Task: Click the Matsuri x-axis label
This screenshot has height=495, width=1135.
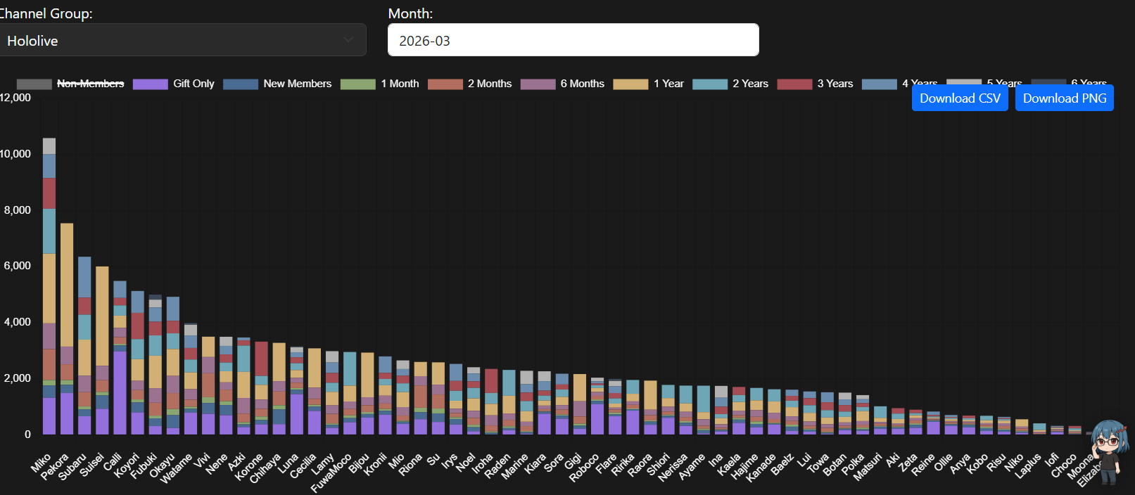Action: point(867,468)
